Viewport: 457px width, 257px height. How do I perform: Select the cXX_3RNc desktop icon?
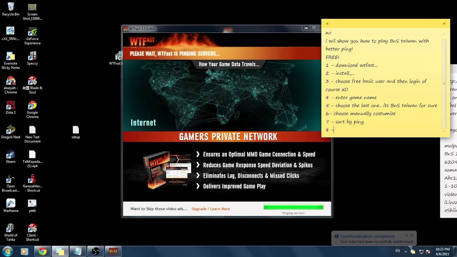tap(11, 34)
